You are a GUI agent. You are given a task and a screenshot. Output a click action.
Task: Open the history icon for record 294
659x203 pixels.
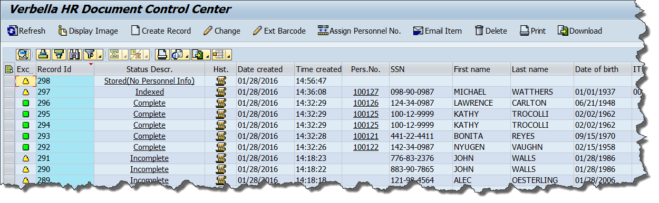[221, 125]
